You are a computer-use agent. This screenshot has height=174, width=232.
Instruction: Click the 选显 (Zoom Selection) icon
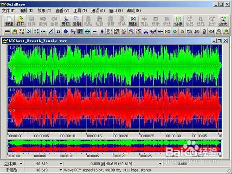click(200, 21)
